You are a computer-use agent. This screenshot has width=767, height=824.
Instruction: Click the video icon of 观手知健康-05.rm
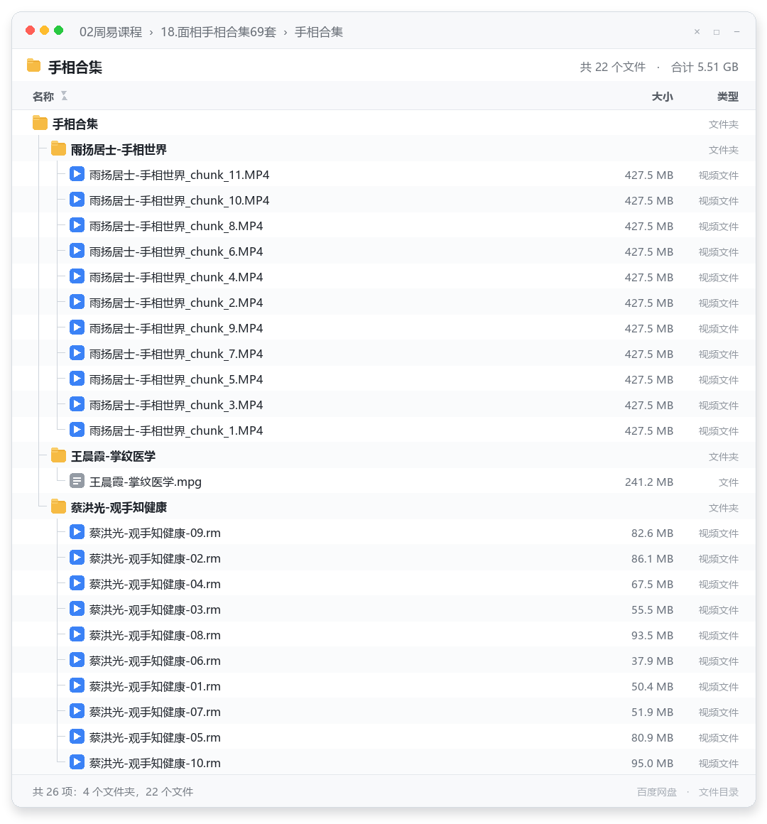pyautogui.click(x=77, y=737)
